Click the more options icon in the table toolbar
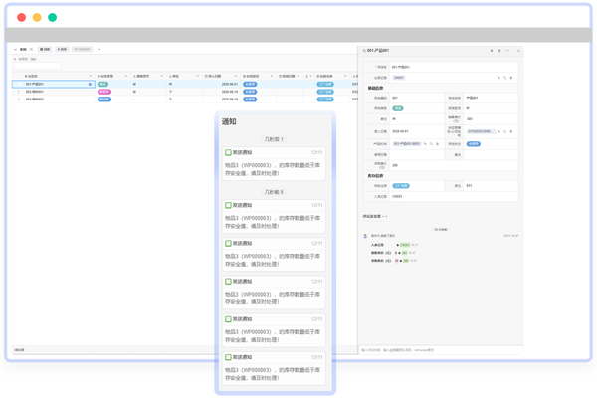The image size is (597, 399). [99, 49]
